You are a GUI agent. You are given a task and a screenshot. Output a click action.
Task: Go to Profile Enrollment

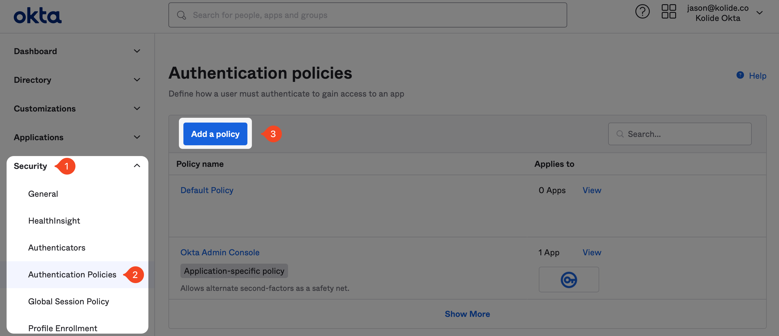[x=63, y=328]
